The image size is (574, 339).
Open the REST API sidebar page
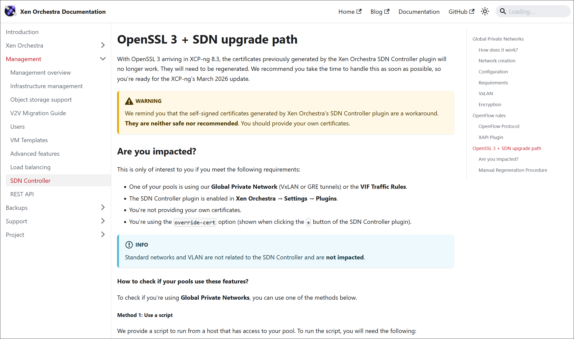pos(22,194)
